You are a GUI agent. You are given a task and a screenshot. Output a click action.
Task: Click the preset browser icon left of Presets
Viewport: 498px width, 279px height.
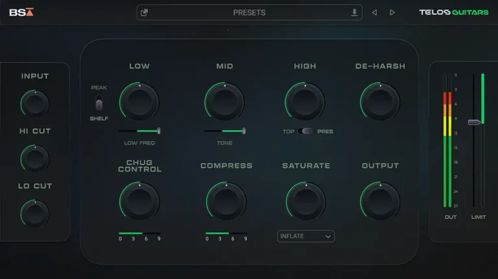[x=145, y=12]
